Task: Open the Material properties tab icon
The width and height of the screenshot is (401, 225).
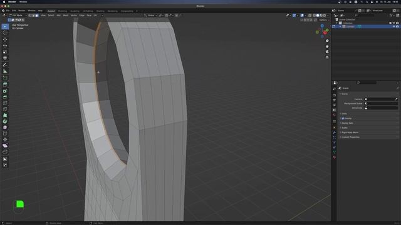Action: point(334,157)
